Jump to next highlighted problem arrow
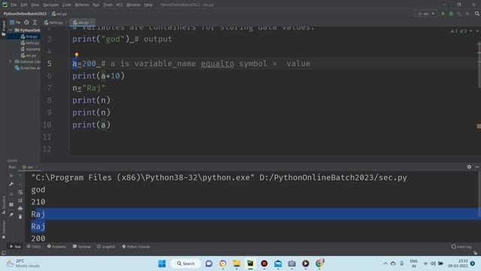The height and width of the screenshot is (271, 481). pyautogui.click(x=477, y=31)
